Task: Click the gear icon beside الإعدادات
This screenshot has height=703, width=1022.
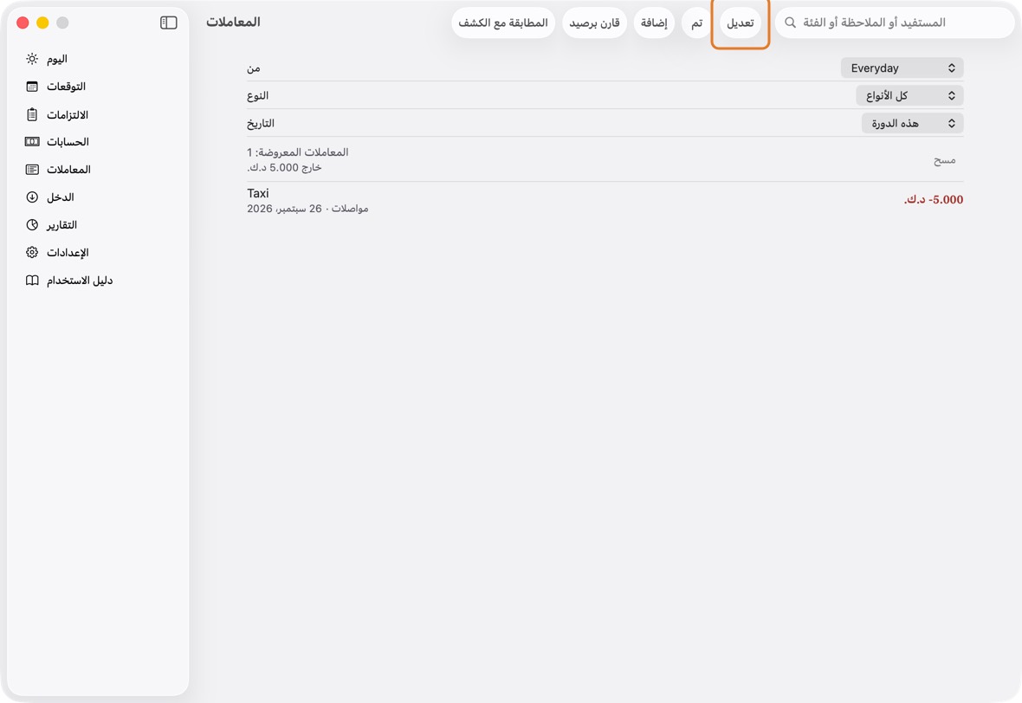Action: pyautogui.click(x=32, y=252)
